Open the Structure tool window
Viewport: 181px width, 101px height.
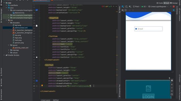(x=1, y=72)
